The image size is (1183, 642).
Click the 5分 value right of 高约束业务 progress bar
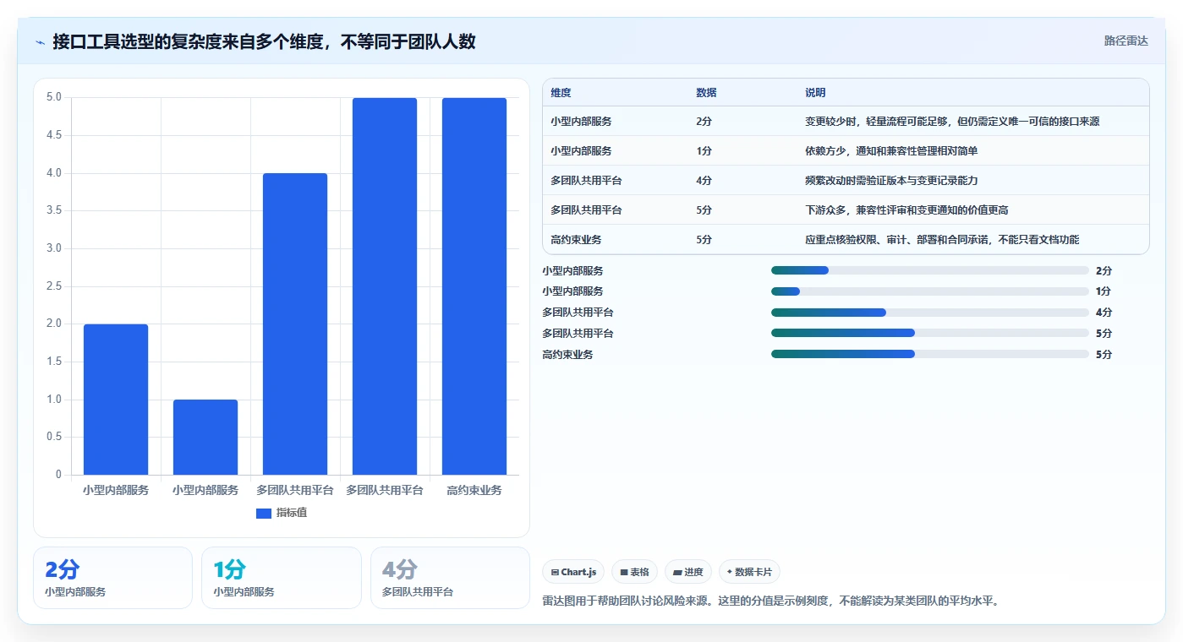[x=1104, y=355]
